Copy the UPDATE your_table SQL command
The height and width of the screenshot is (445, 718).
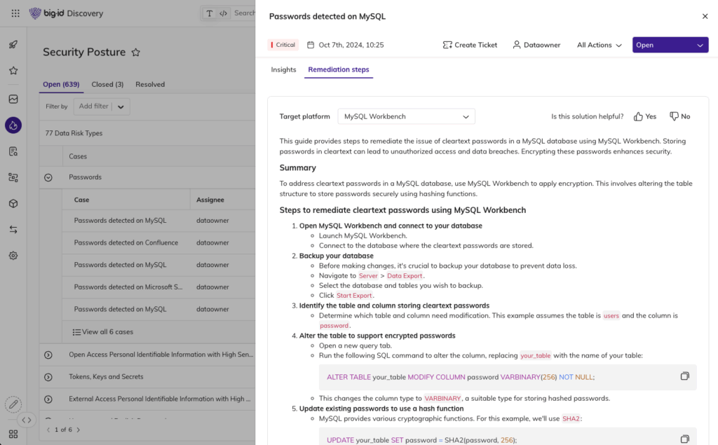click(x=684, y=439)
